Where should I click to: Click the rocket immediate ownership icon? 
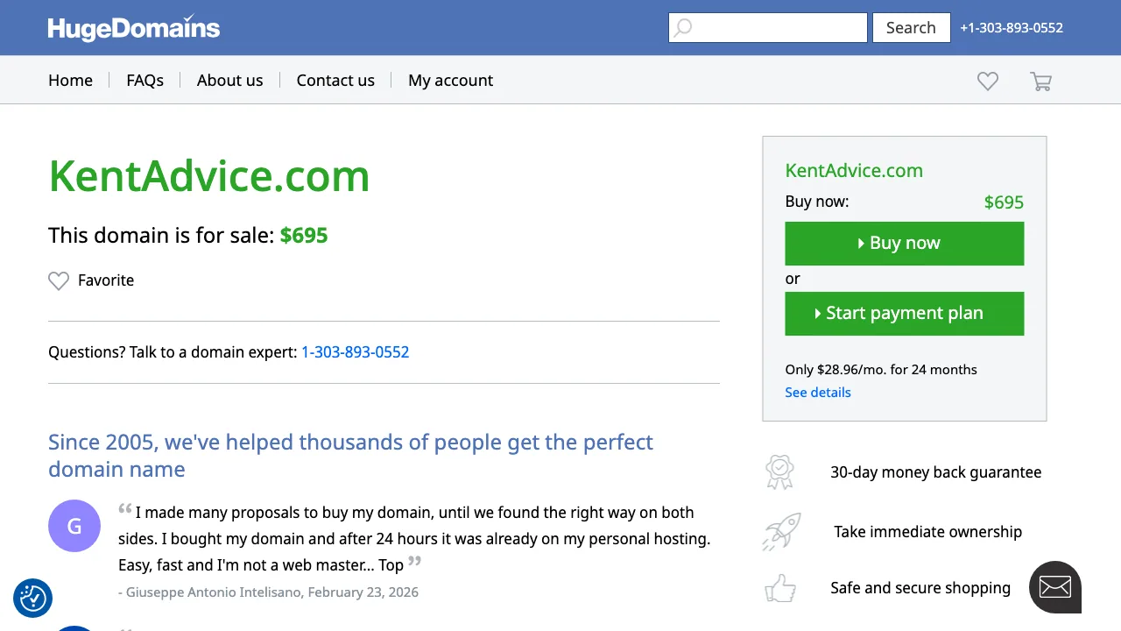pyautogui.click(x=780, y=532)
